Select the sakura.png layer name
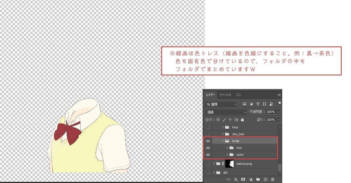The height and width of the screenshot is (183, 351). coord(244,164)
